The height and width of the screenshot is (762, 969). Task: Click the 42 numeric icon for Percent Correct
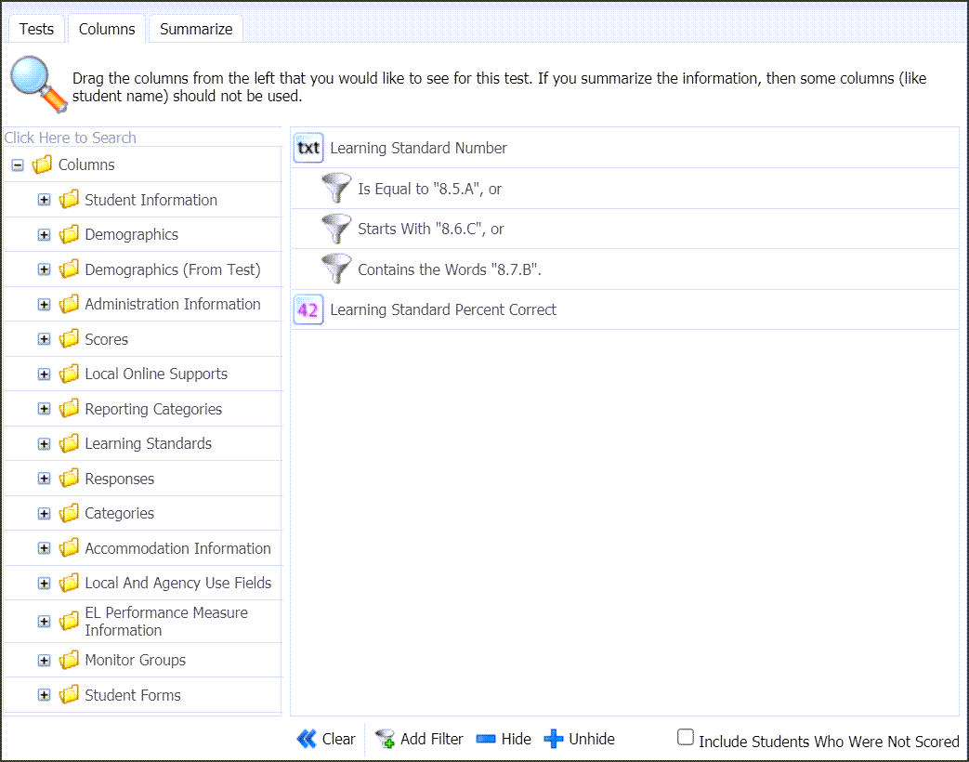click(x=308, y=309)
